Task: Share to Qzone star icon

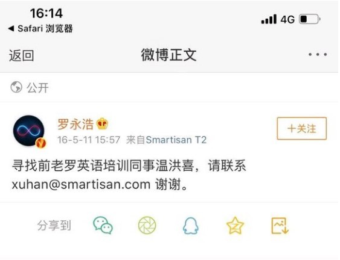Action: pyautogui.click(x=235, y=226)
